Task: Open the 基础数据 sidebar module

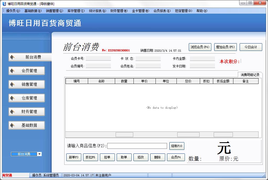Action: click(x=27, y=125)
